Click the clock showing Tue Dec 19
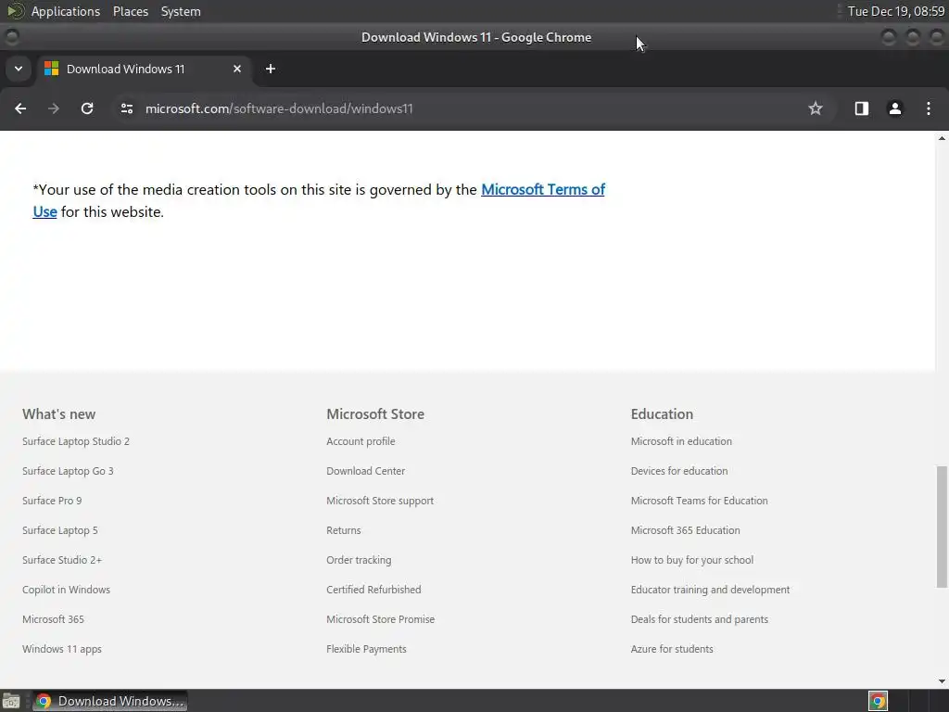The width and height of the screenshot is (949, 712). (x=896, y=11)
